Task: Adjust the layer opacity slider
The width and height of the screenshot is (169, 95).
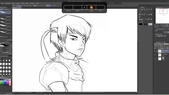Action: (166, 44)
